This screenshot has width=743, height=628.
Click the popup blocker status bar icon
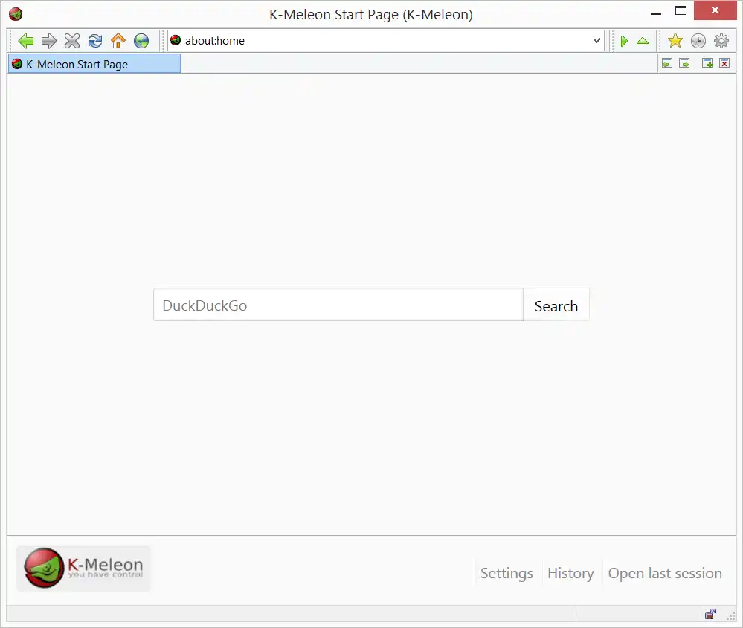click(710, 615)
